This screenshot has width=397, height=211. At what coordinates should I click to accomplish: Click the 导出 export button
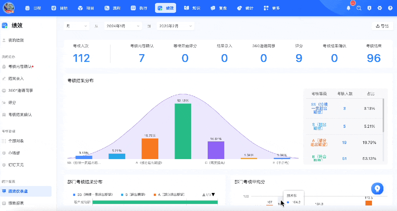[382, 26]
